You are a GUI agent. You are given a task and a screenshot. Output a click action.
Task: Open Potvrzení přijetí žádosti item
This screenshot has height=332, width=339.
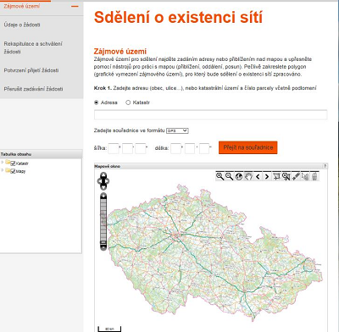[31, 70]
